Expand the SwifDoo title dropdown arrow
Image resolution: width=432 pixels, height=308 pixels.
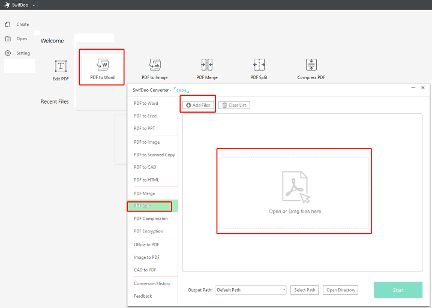34,5
